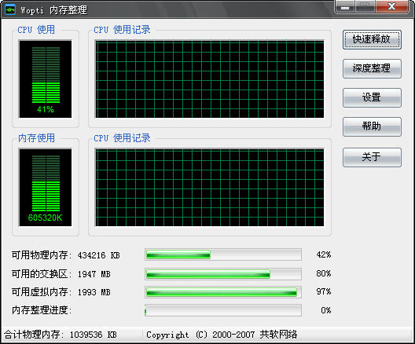Click the 内存使用 group label
This screenshot has height=344, width=415.
tap(36, 138)
